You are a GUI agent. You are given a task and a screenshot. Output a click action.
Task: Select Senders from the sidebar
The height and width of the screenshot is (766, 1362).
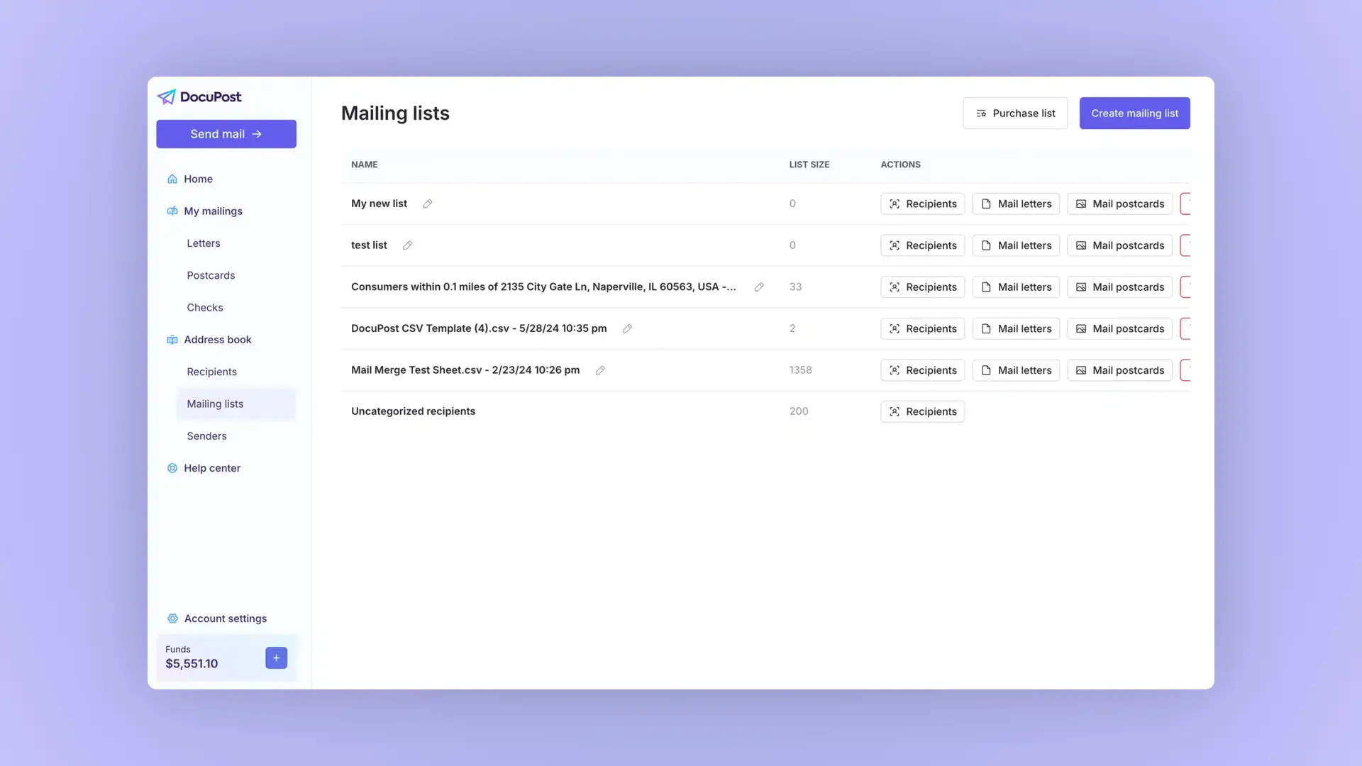pyautogui.click(x=206, y=435)
